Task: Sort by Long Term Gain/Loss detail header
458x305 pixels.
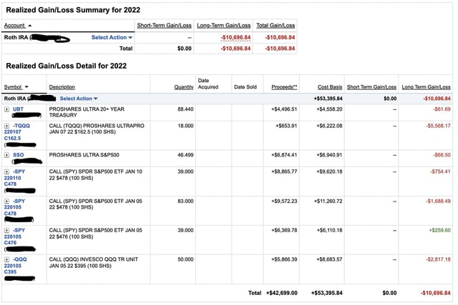Action: point(427,87)
